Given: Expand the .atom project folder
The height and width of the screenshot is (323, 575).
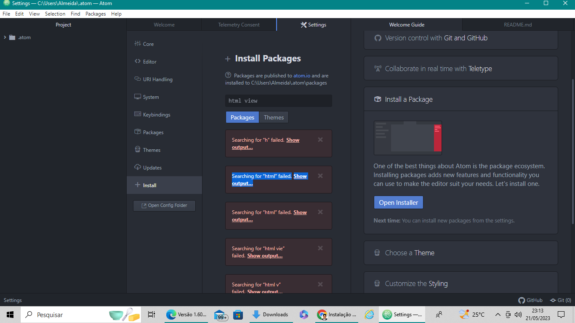Looking at the screenshot, I should click(5, 37).
